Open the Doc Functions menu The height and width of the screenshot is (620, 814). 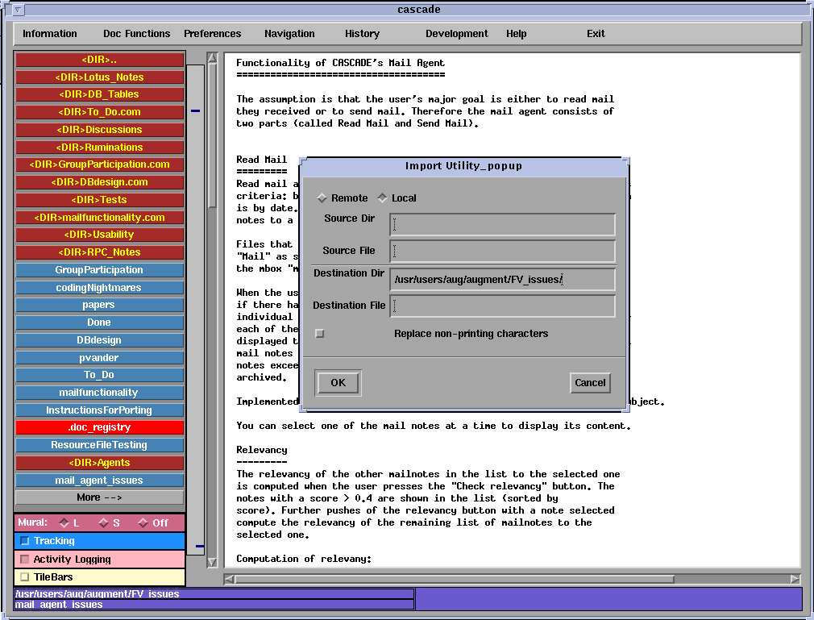136,34
